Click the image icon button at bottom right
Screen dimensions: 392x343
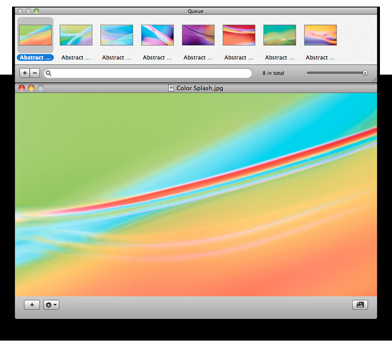[360, 304]
